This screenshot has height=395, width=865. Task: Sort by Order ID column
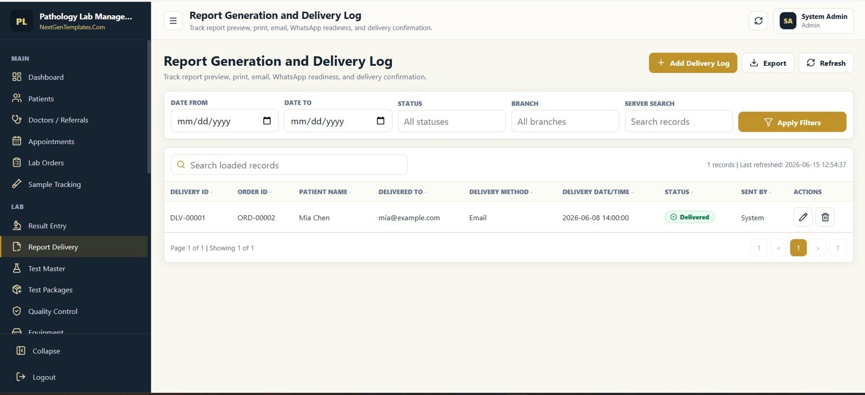(255, 192)
